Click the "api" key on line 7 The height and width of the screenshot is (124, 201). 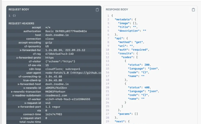119,38
